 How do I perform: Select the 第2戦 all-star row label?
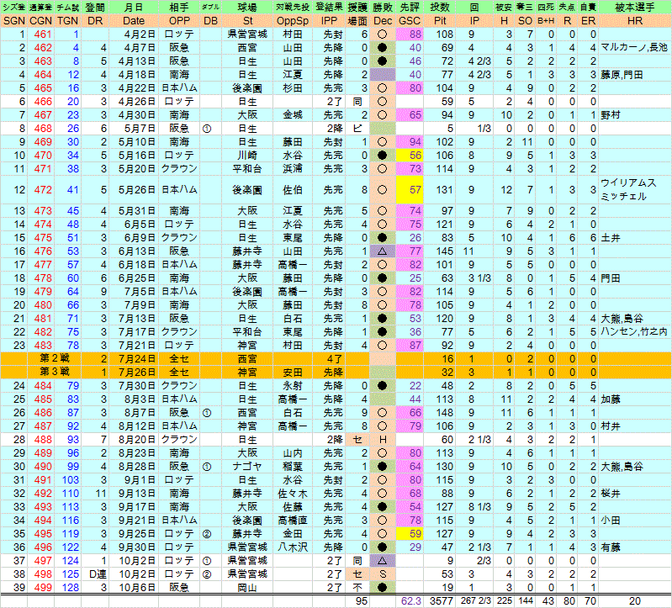tap(55, 358)
